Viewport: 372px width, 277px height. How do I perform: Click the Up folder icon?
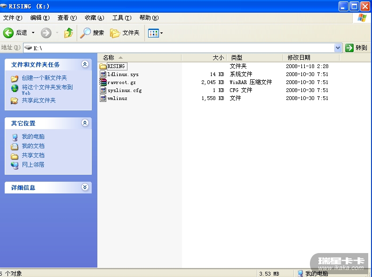coord(68,33)
